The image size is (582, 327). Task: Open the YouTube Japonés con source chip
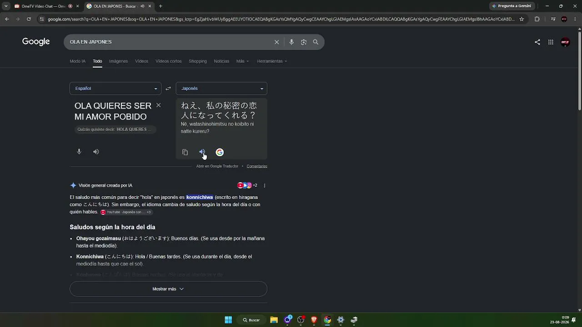pyautogui.click(x=126, y=212)
